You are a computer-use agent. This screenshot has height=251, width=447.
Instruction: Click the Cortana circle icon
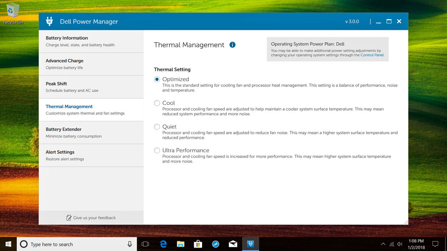(x=24, y=244)
